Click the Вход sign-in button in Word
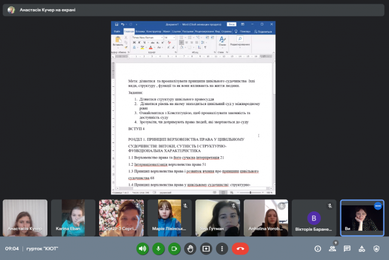The width and height of the screenshot is (389, 260). pyautogui.click(x=232, y=24)
